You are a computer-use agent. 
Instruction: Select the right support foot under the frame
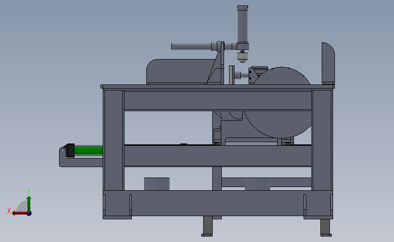[326, 227]
